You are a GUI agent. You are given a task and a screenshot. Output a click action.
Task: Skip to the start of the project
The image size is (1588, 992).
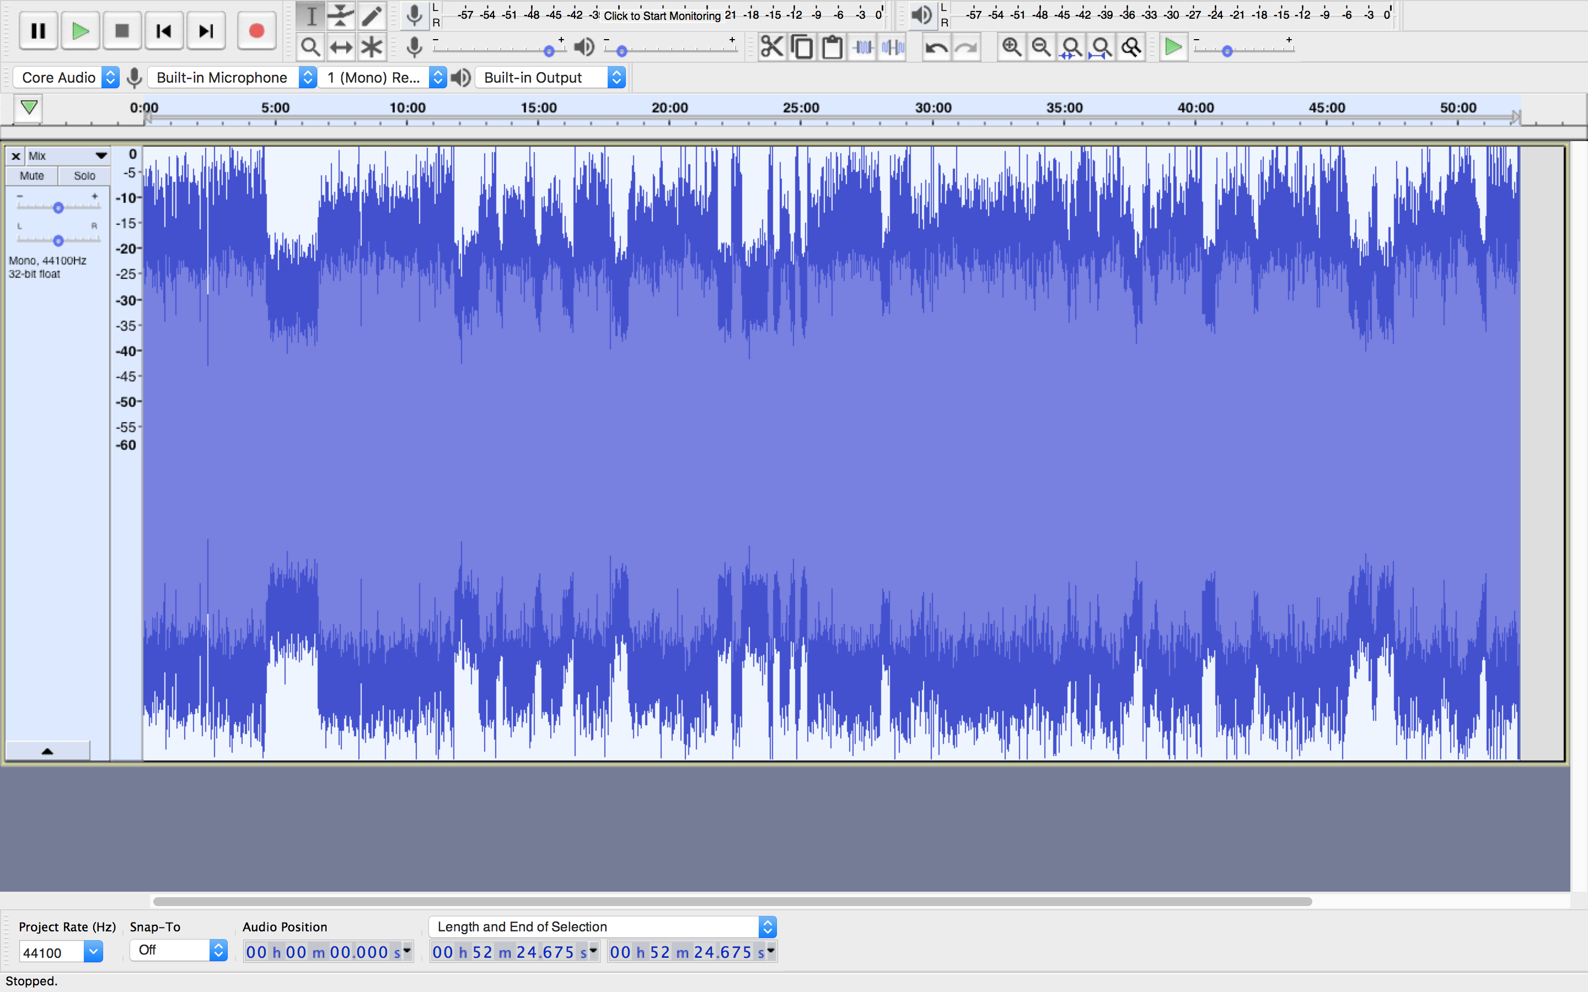(164, 31)
